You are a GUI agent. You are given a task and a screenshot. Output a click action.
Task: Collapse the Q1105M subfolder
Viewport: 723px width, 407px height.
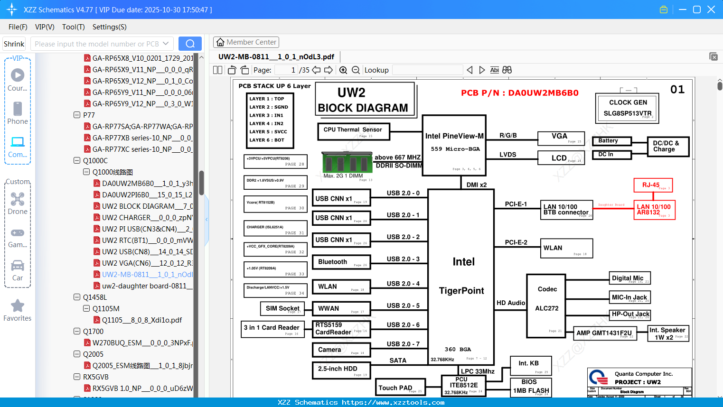coord(86,308)
